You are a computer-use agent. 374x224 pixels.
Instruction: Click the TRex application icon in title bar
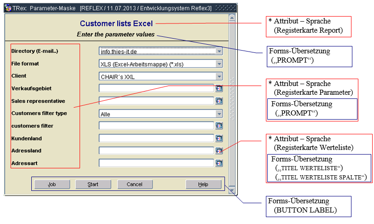point(8,8)
